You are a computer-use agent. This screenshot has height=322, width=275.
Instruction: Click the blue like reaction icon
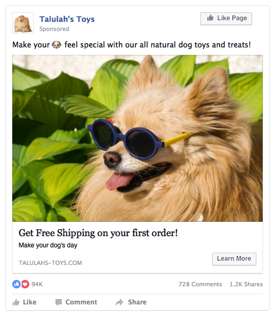click(17, 284)
